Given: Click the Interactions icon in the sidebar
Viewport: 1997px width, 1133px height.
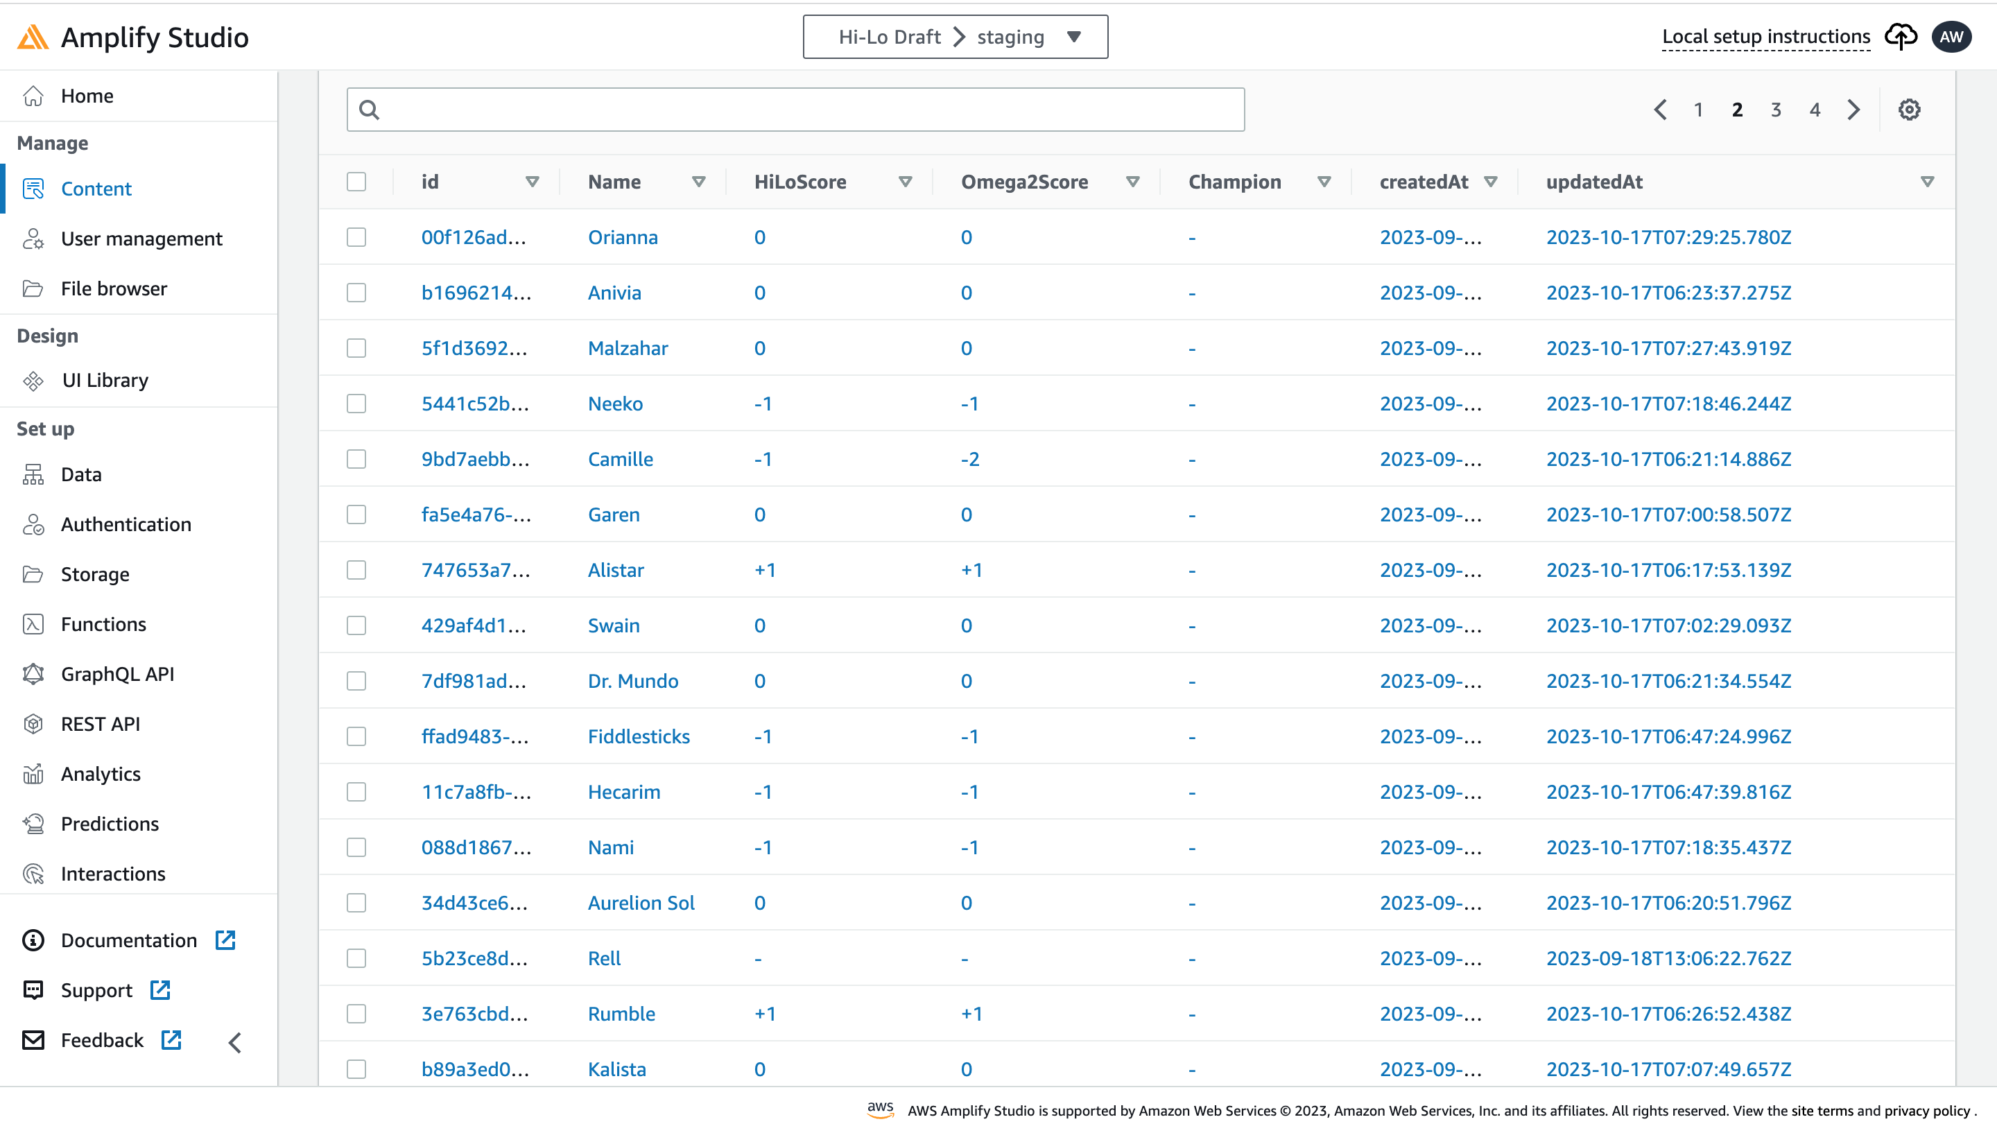Looking at the screenshot, I should [33, 874].
